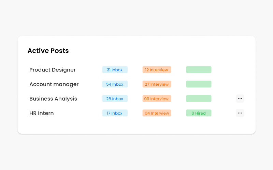
Task: View the 04 Interview badge
Action: 157,113
